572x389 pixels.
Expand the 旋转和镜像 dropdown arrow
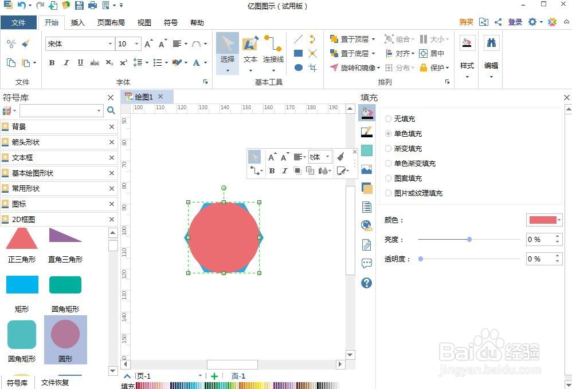[378, 67]
